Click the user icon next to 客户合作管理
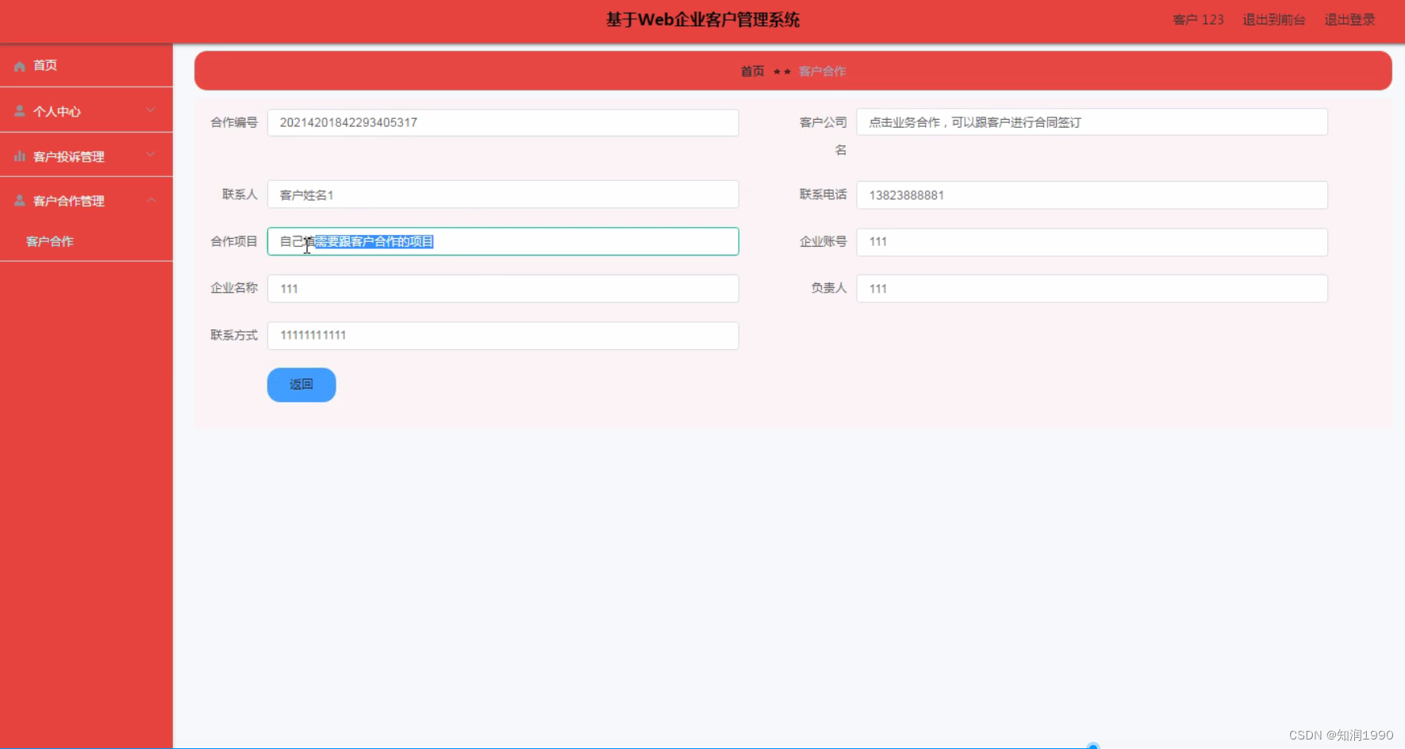 click(x=19, y=200)
